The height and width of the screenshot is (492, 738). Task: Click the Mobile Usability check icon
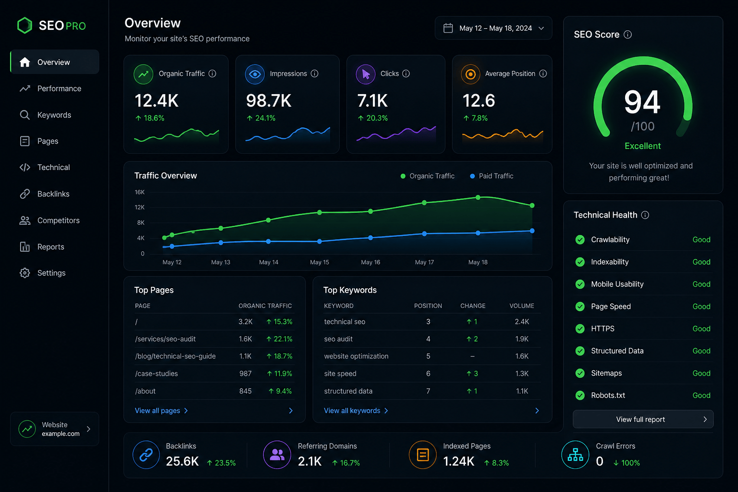click(x=580, y=284)
